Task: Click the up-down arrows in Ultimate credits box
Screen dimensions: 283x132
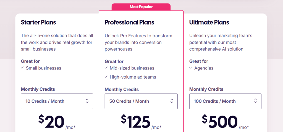Action: pyautogui.click(x=255, y=101)
